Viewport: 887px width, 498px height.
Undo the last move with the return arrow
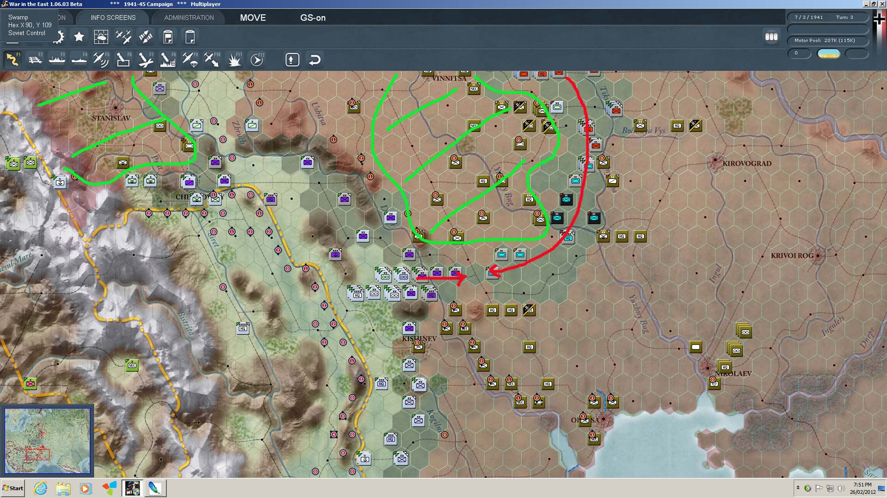click(315, 59)
